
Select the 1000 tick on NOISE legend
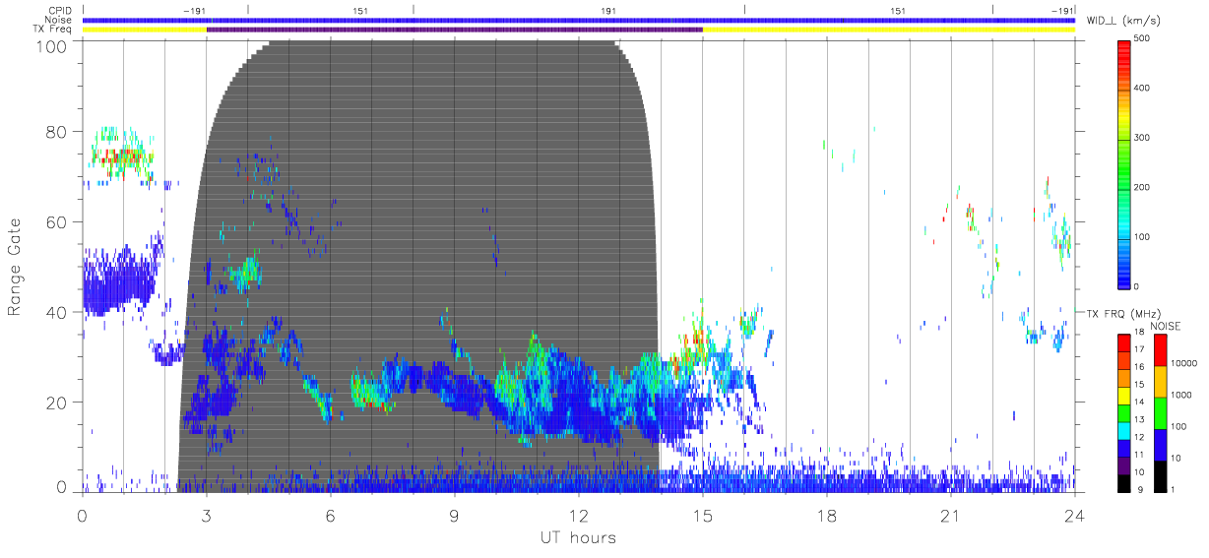coord(1182,395)
